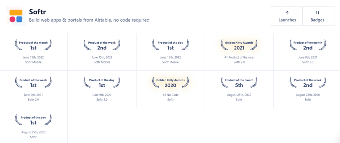Select June 2021 Product of the month 2nd badge
Image resolution: width=340 pixels, height=143 pixels.
coord(308,45)
